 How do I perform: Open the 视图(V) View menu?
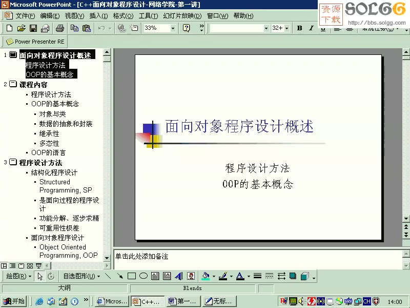[x=74, y=16]
